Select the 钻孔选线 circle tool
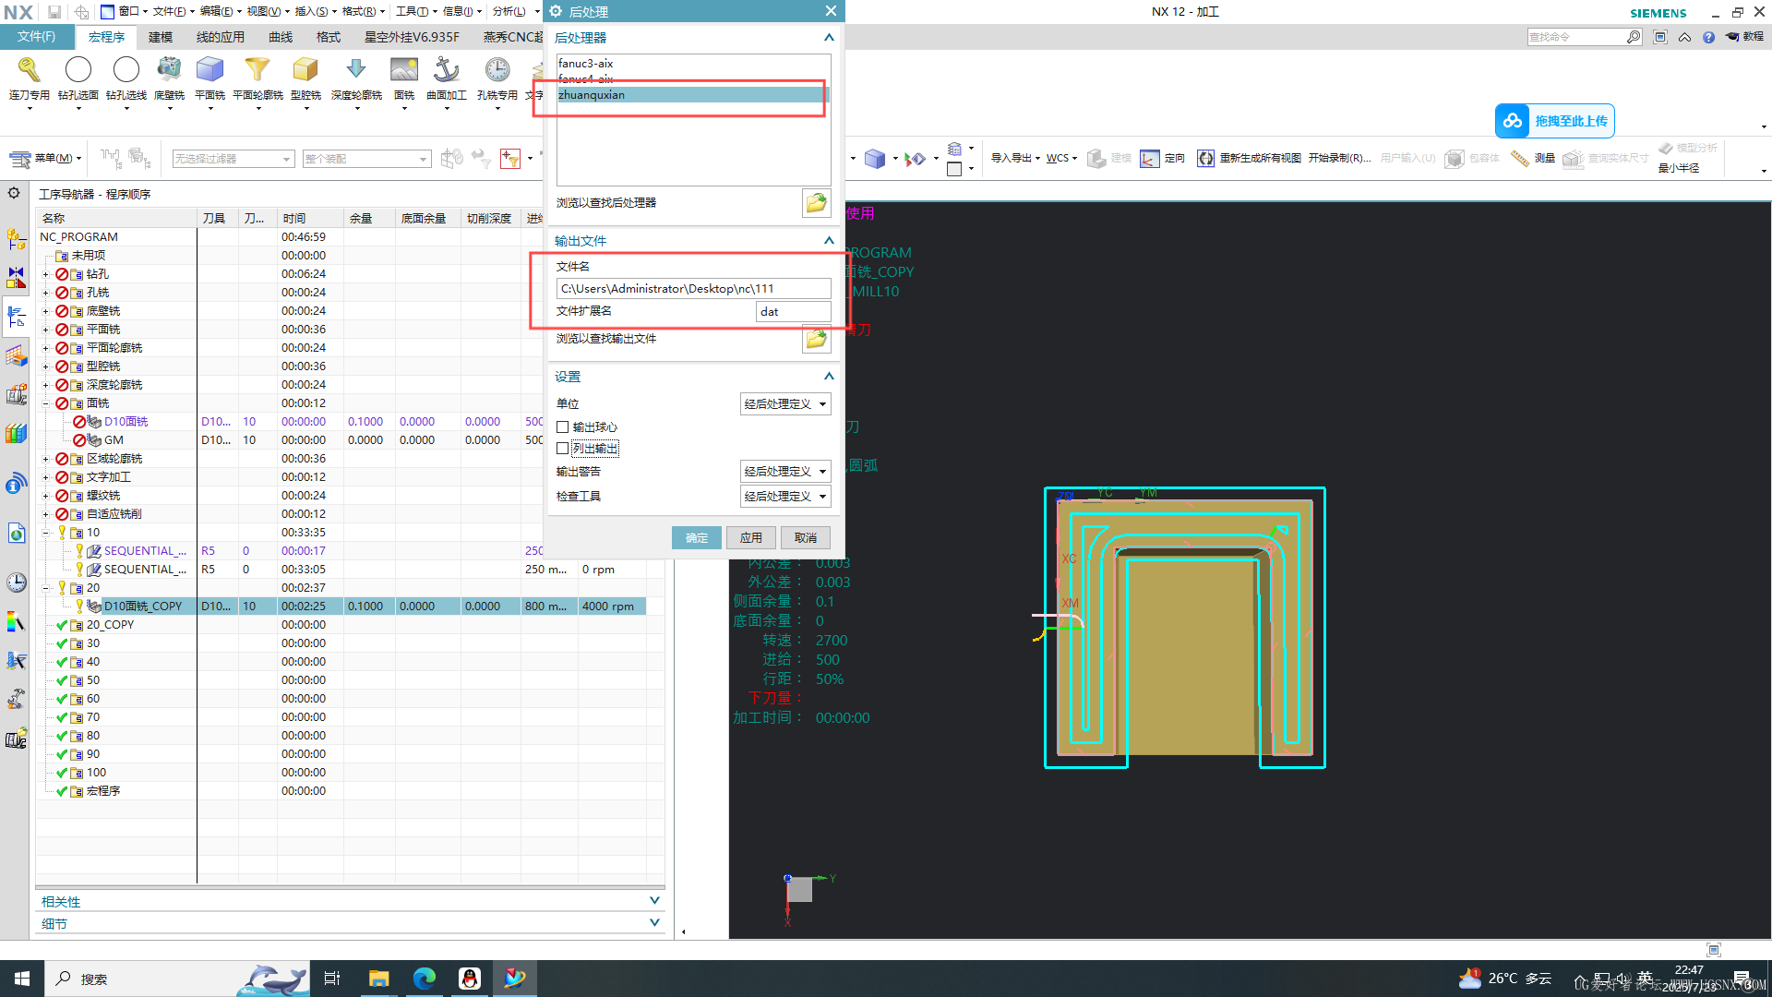Viewport: 1772px width, 997px height. pyautogui.click(x=126, y=78)
